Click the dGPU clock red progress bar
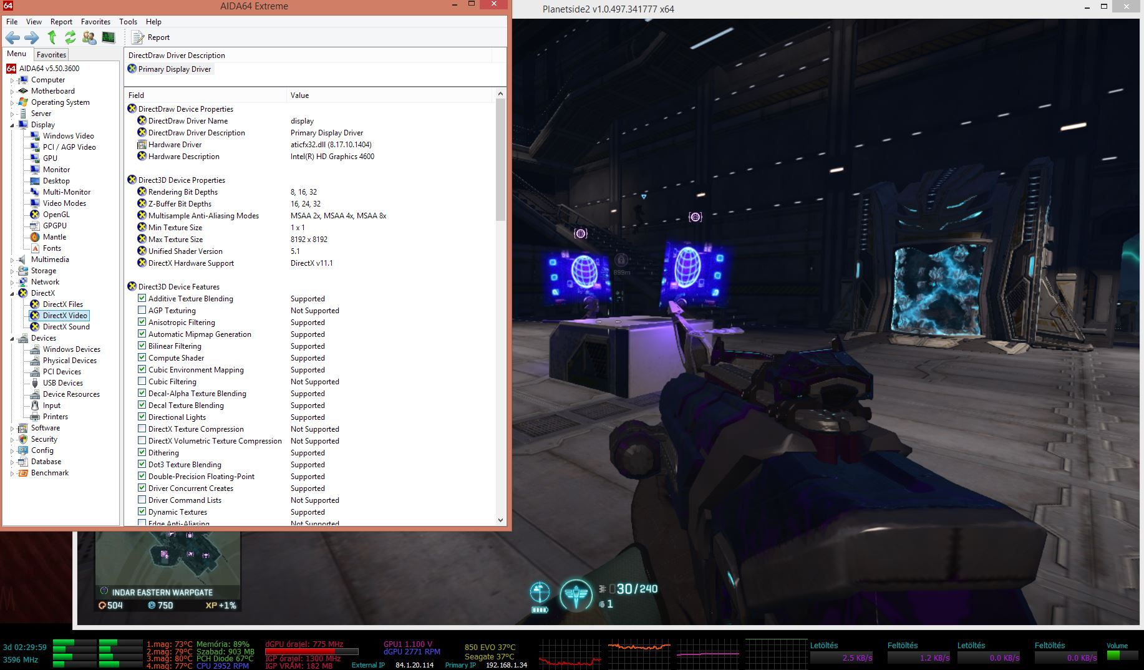This screenshot has width=1144, height=670. 312,652
